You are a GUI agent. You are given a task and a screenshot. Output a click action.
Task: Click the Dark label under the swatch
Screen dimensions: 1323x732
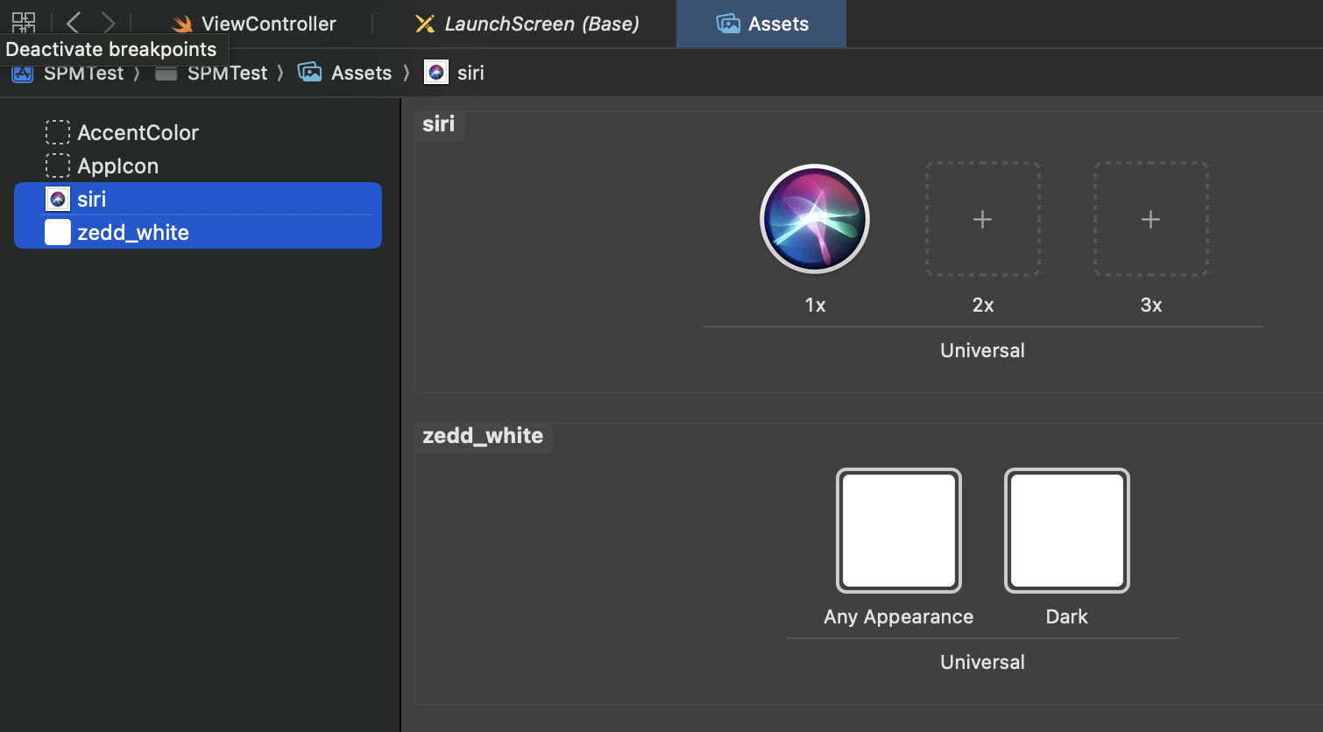[1066, 616]
